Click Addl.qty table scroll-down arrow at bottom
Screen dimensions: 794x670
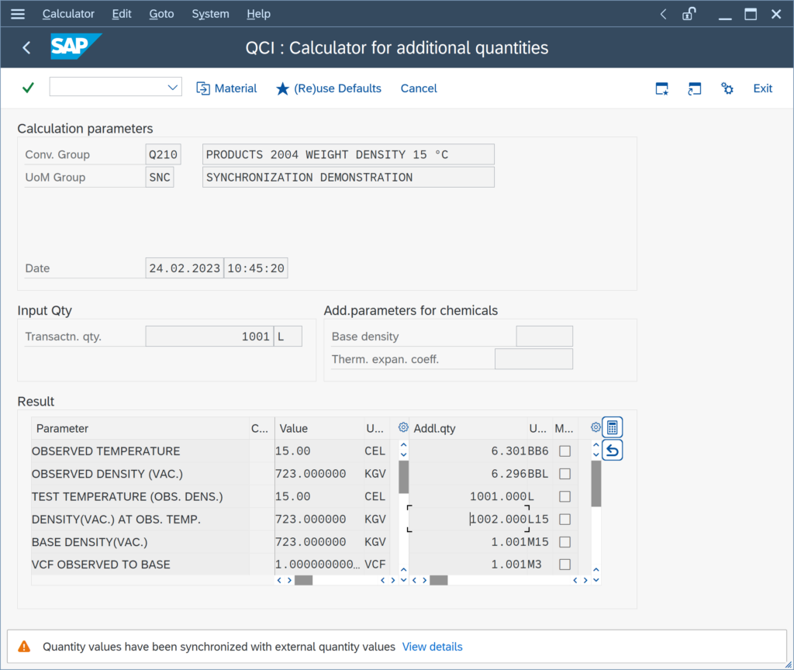pos(596,580)
